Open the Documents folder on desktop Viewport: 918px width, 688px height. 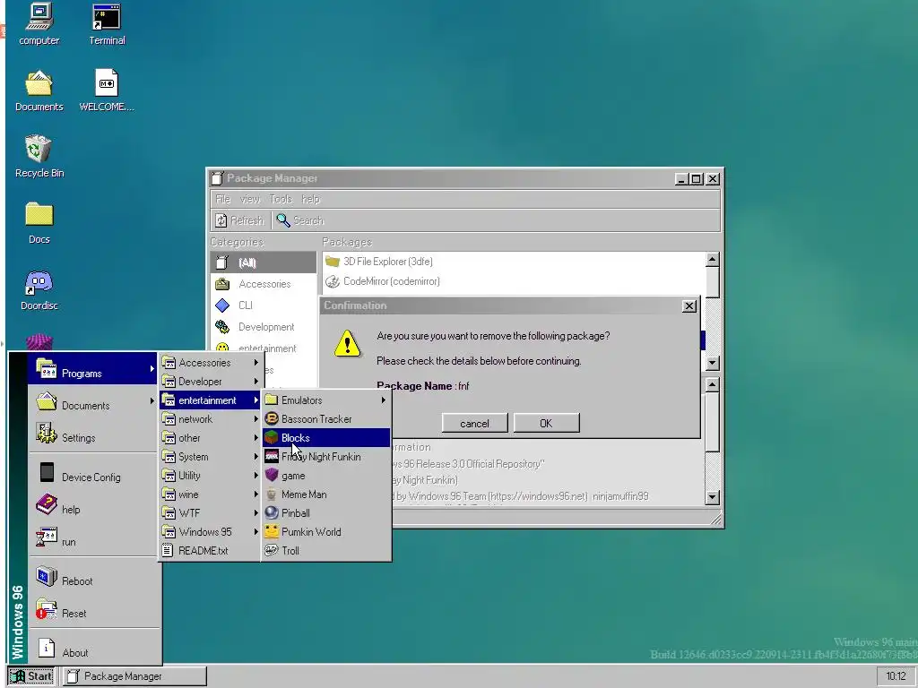pyautogui.click(x=39, y=90)
